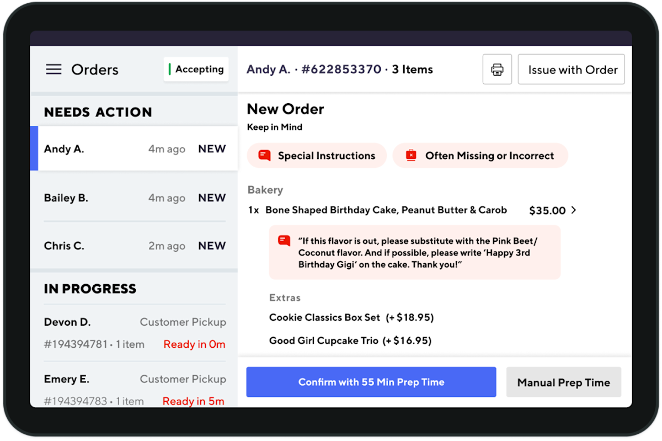Click the printer icon button
This screenshot has width=662, height=441.
(x=497, y=70)
